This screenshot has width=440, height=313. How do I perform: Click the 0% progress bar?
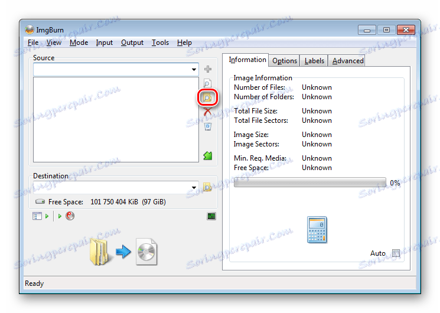pos(310,182)
